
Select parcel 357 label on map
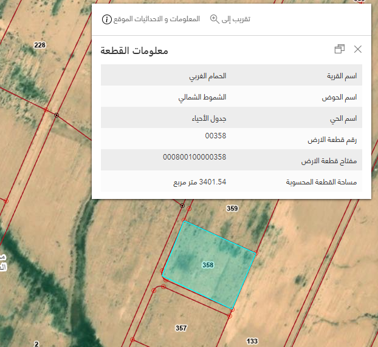[x=181, y=328]
